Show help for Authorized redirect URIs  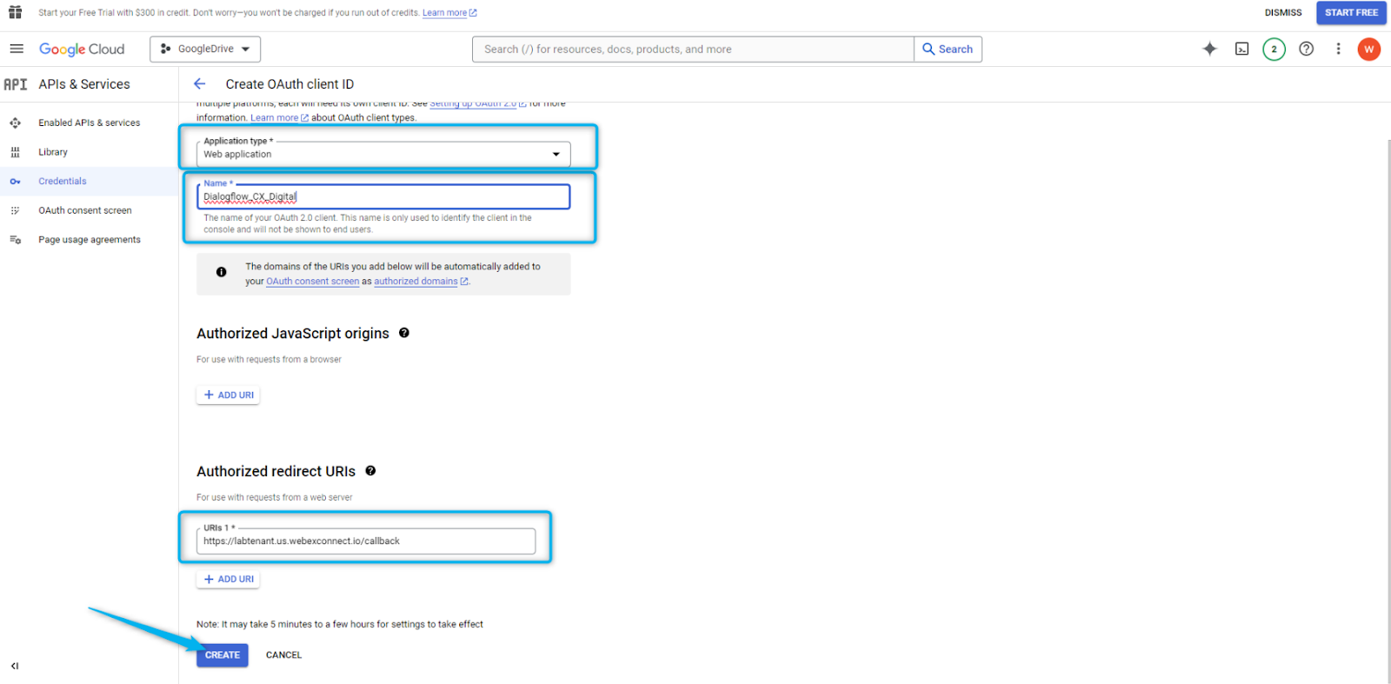pyautogui.click(x=370, y=471)
